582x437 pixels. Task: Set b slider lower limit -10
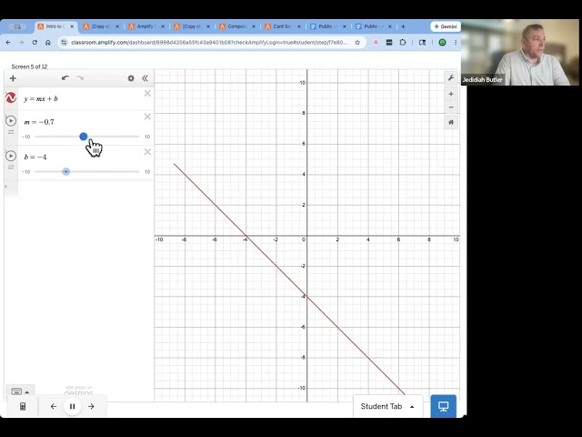[26, 172]
